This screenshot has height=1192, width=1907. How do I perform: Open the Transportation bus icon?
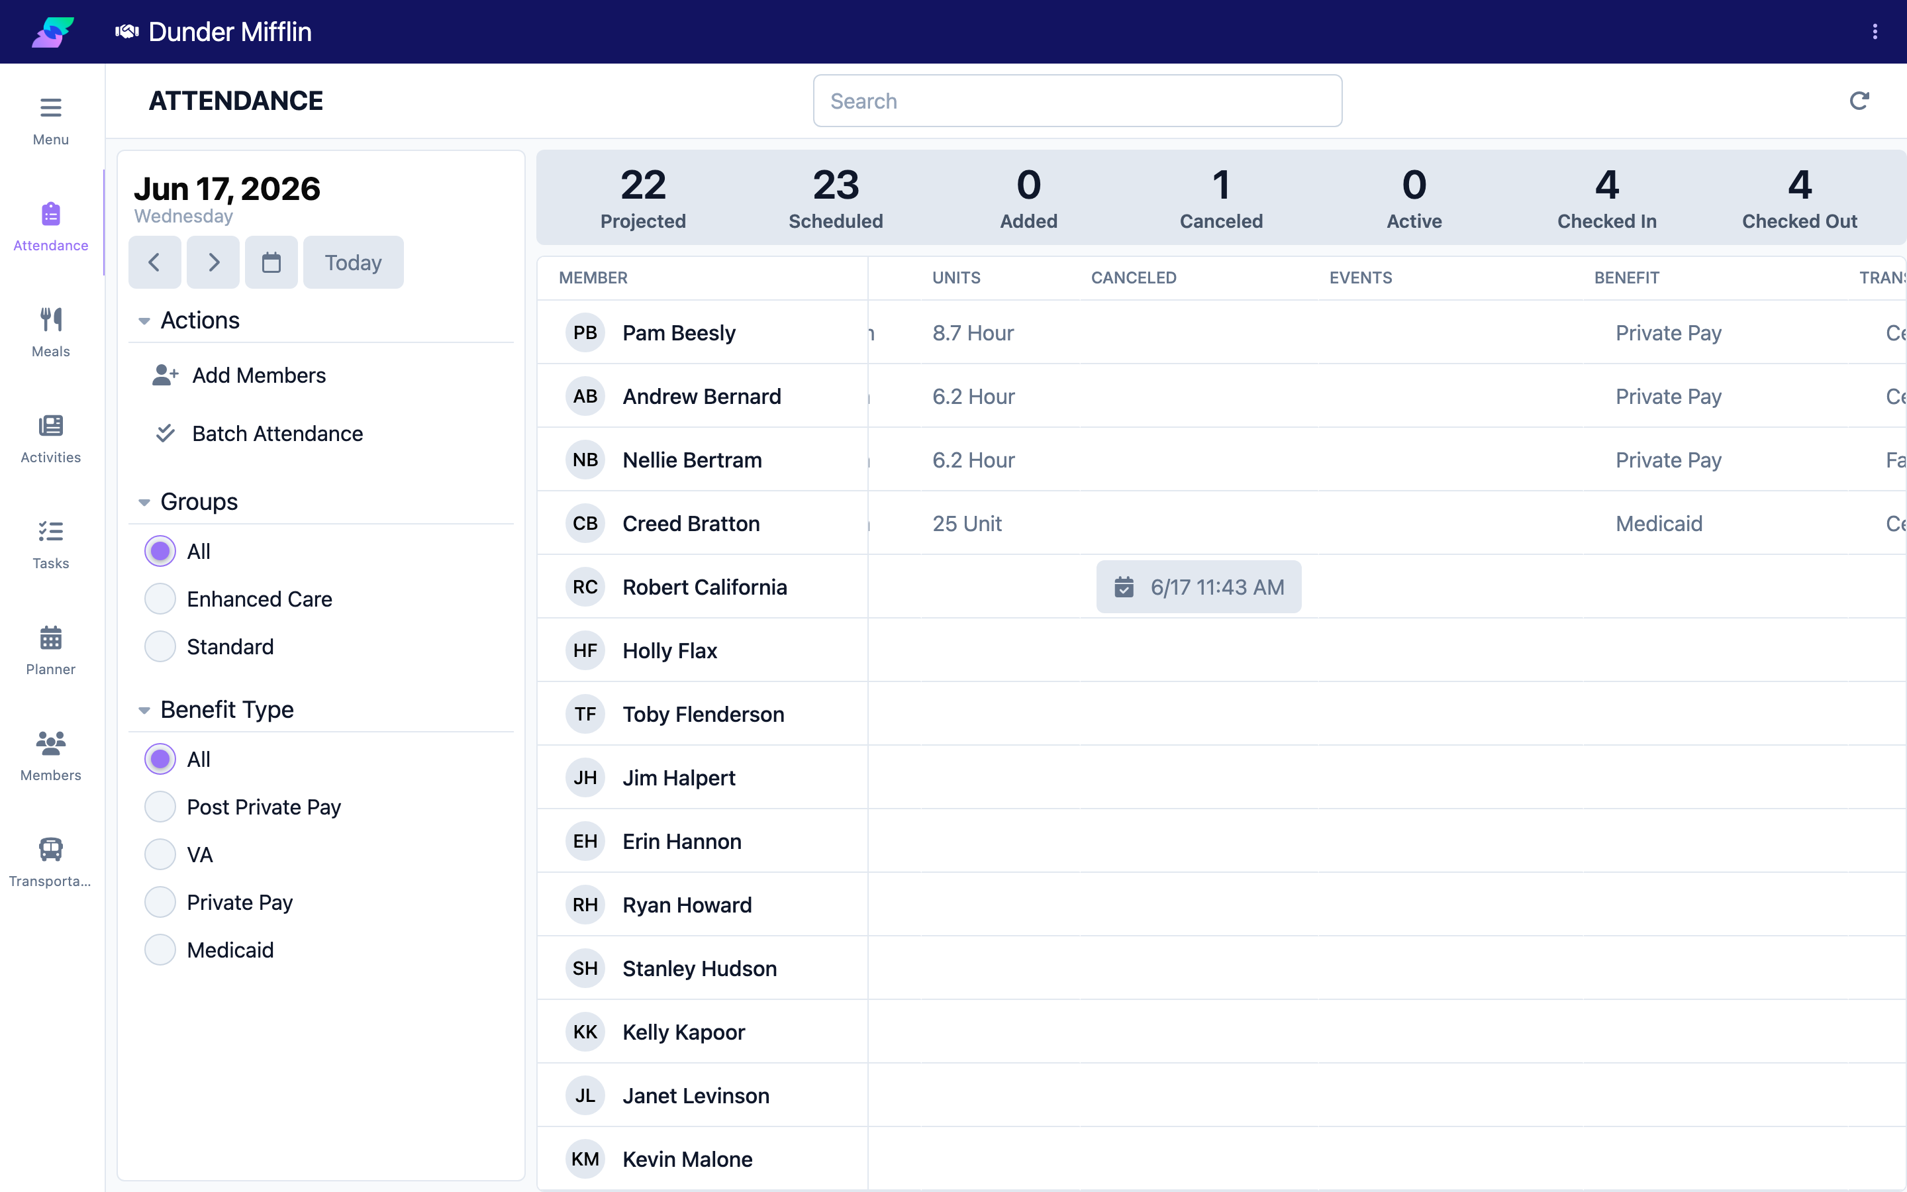[x=50, y=849]
